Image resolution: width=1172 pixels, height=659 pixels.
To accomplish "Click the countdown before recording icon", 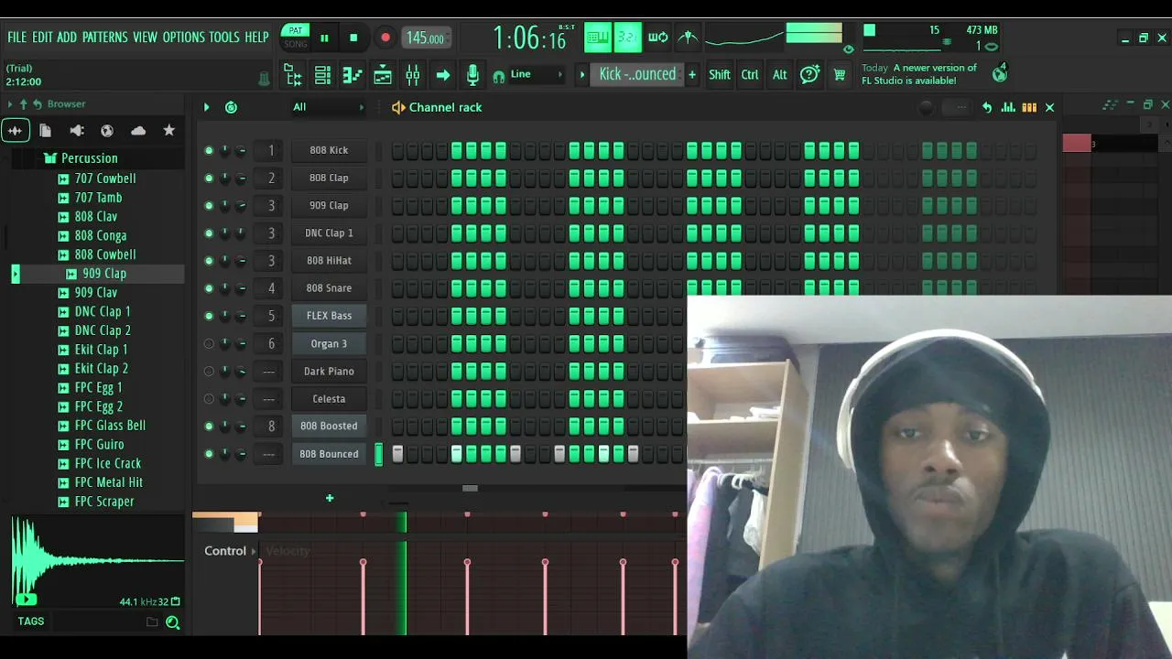I will coord(627,38).
